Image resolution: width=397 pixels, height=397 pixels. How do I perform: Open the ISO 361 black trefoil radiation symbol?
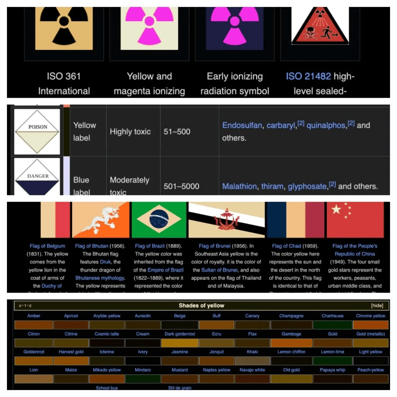[64, 26]
